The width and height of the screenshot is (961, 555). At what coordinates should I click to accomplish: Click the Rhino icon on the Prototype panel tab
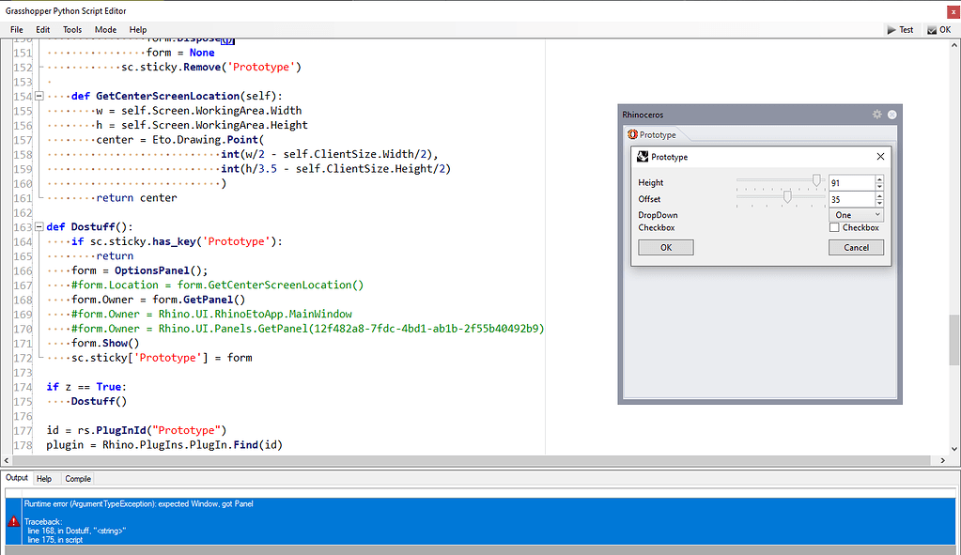[632, 134]
